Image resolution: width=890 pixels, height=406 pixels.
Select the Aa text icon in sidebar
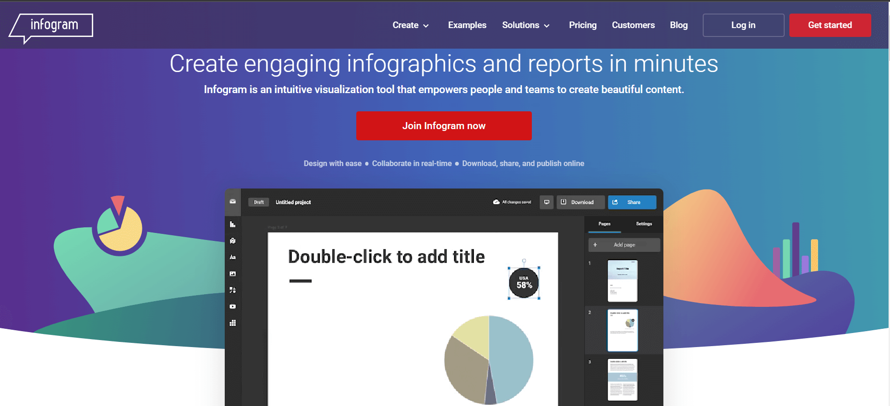233,257
